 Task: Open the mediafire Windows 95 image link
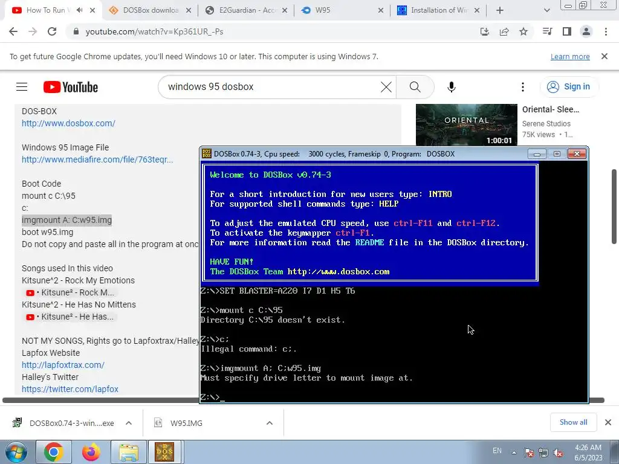click(97, 159)
